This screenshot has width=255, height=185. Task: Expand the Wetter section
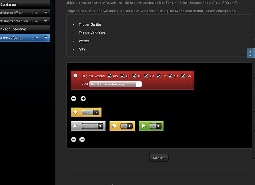[x=84, y=41]
